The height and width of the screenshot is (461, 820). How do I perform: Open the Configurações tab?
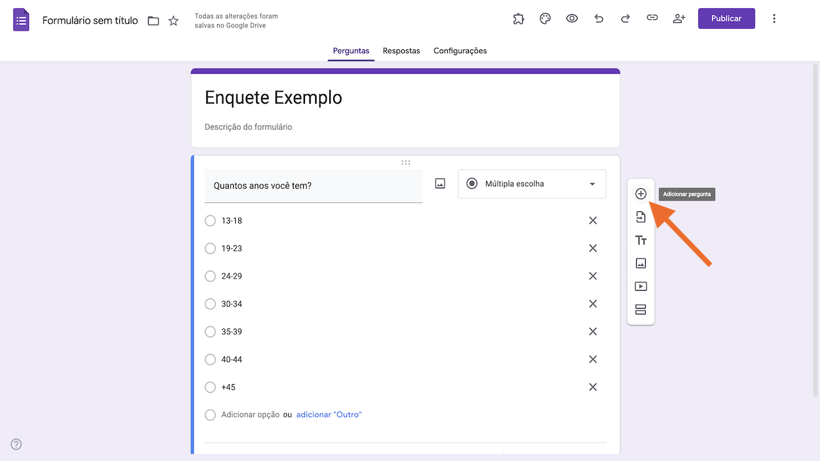460,51
